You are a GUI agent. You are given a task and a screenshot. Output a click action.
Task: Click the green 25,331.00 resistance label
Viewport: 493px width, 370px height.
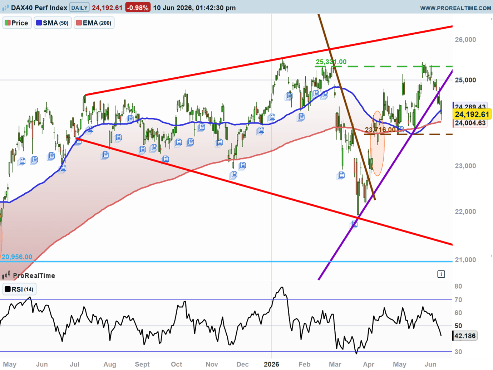click(331, 62)
